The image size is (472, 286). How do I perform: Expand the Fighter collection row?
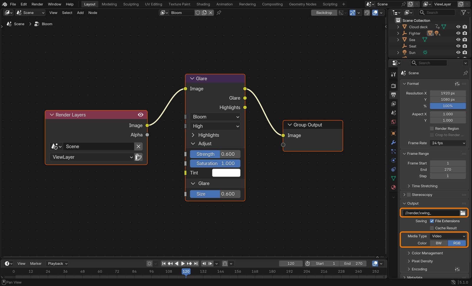[x=398, y=33]
